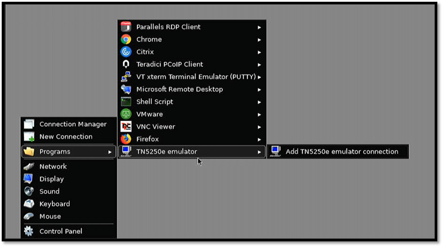Screen dimensions: 443x247
Task: Click the Shell Script terminal icon
Action: (x=126, y=102)
